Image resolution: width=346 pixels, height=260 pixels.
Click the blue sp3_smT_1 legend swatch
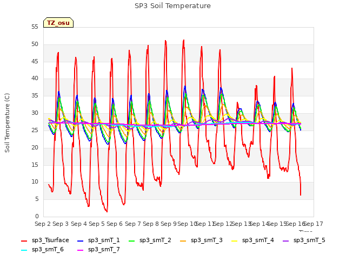click(x=81, y=240)
